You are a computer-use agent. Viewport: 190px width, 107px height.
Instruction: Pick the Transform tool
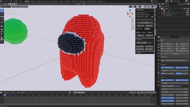2,30
